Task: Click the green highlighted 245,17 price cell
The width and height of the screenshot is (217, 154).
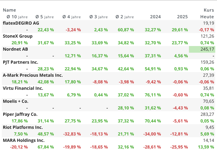Action: pyautogui.click(x=202, y=49)
